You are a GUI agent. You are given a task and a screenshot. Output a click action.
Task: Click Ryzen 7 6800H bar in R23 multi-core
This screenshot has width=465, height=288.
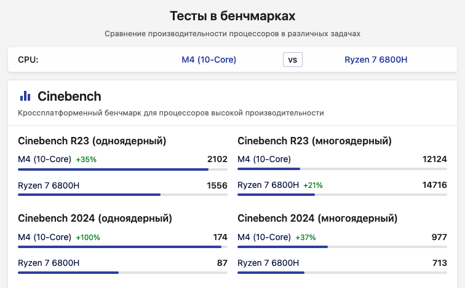pyautogui.click(x=342, y=195)
